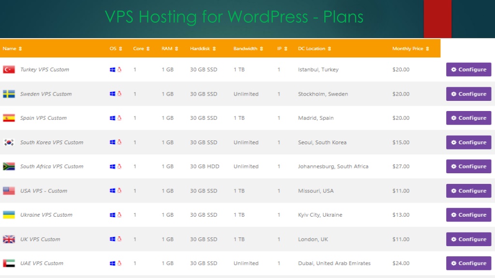Click Linux penguin icon in South Korea row
This screenshot has height=278, width=495.
point(119,142)
